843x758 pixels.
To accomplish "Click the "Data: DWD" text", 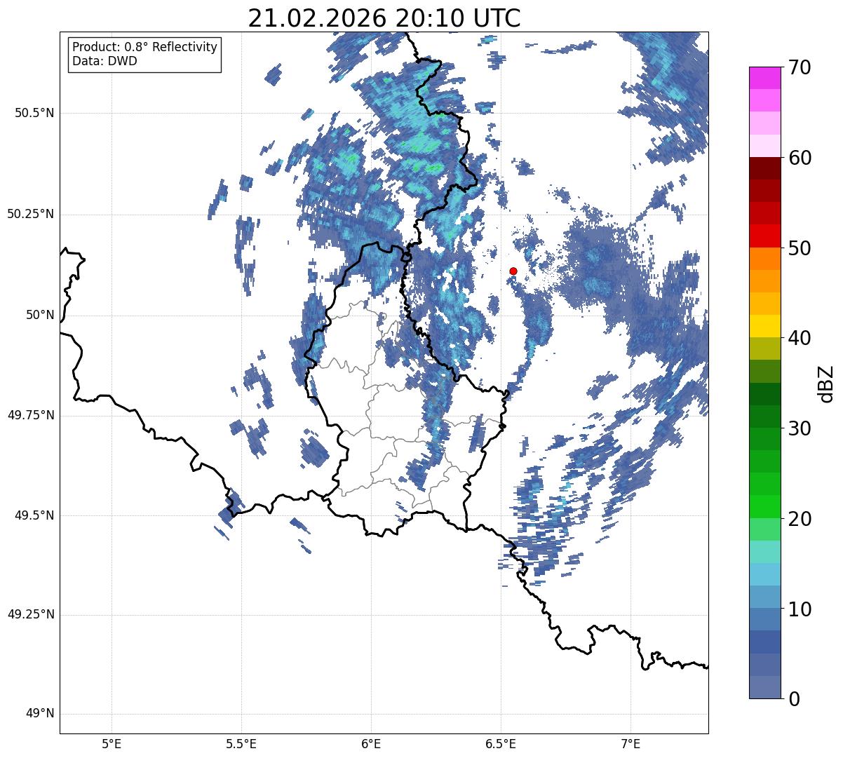I will (104, 61).
